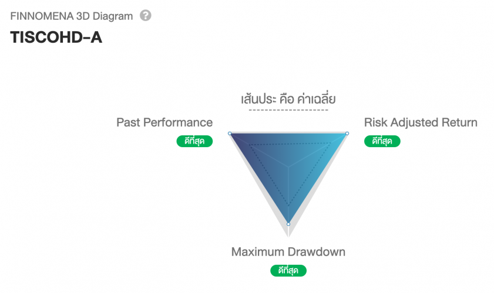The image size is (494, 293).
Task: Click the center point of the triangle chart
Action: [x=288, y=166]
